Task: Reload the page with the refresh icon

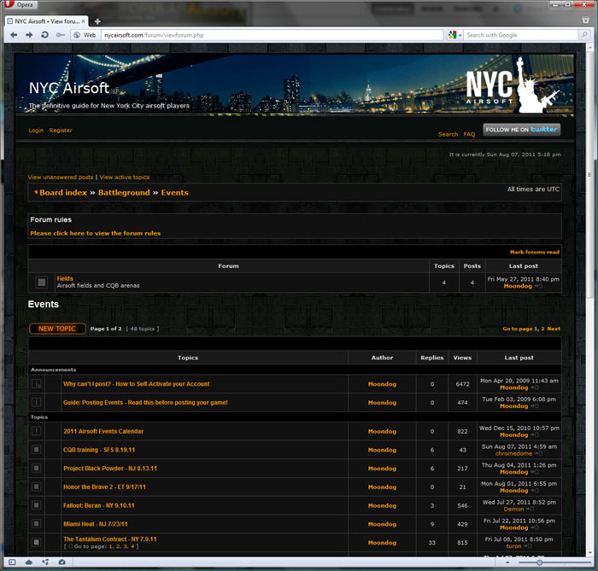Action: 44,35
